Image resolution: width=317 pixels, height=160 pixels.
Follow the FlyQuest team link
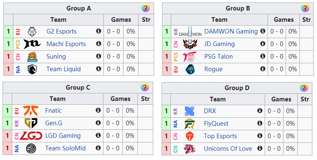point(216,124)
